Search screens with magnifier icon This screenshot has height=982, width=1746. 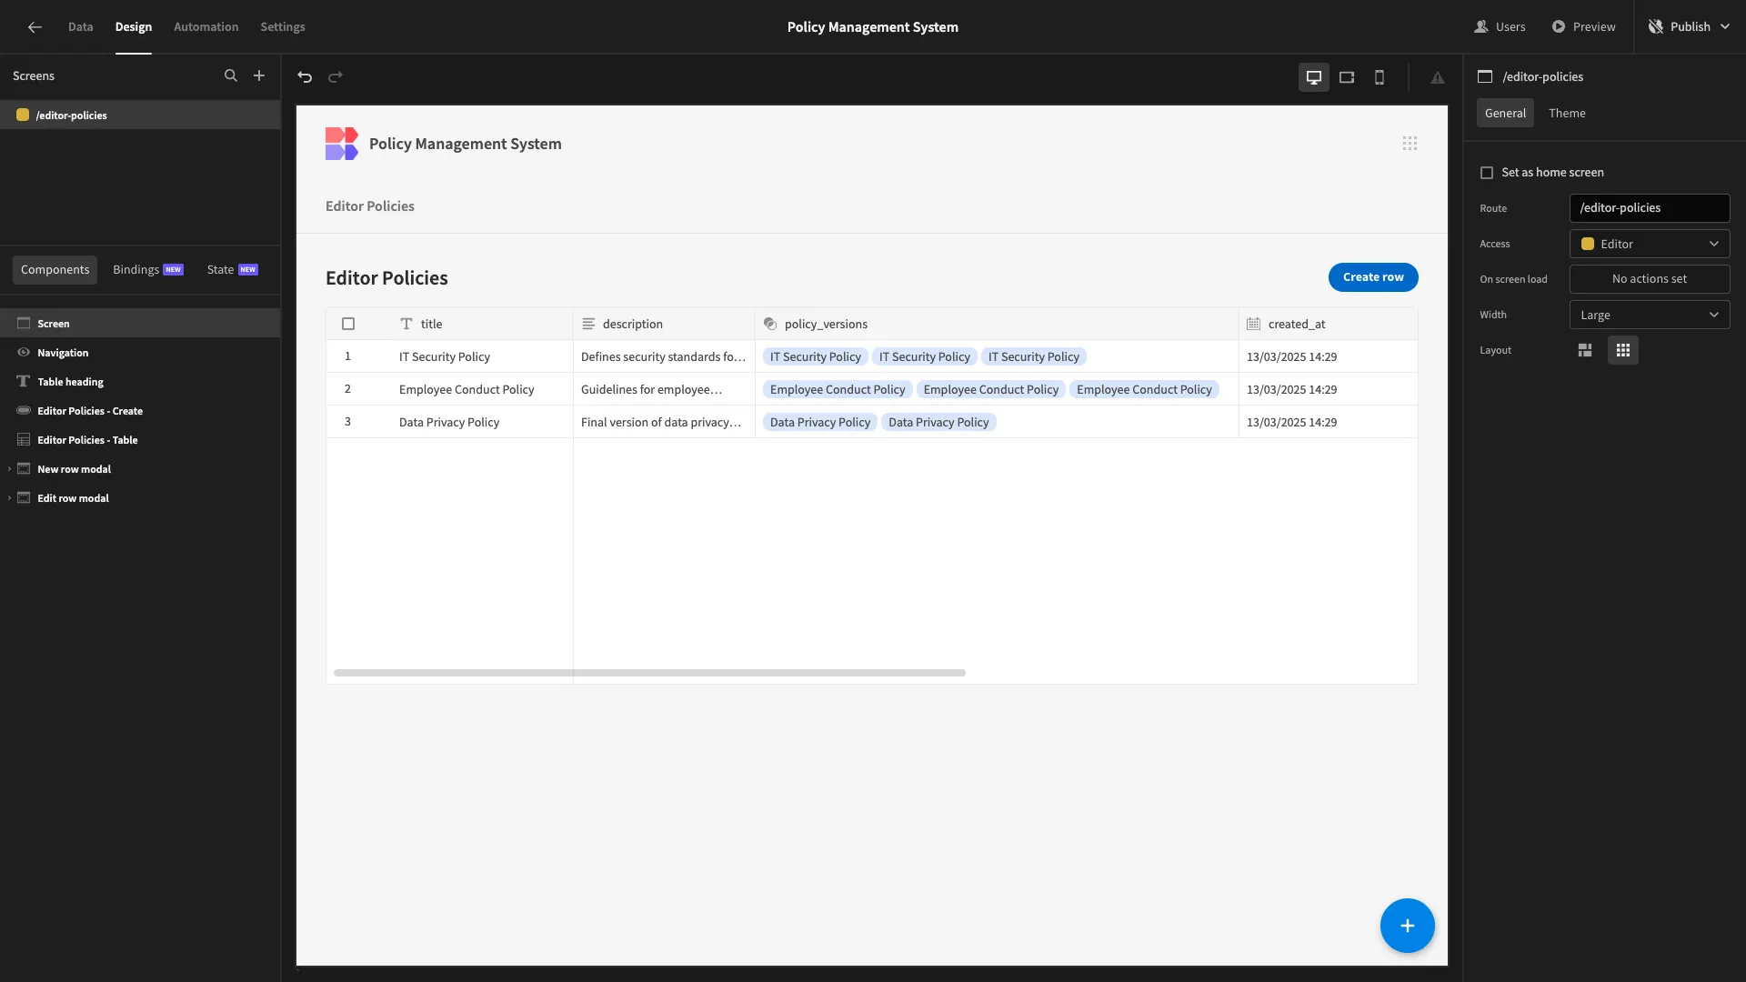(x=231, y=76)
